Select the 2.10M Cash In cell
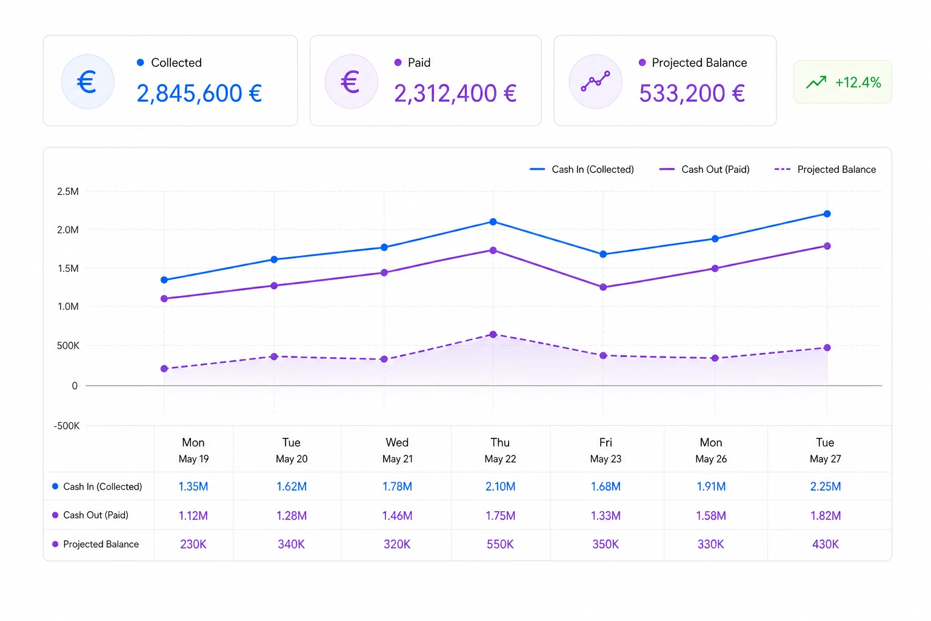The image size is (931, 621). (x=500, y=486)
